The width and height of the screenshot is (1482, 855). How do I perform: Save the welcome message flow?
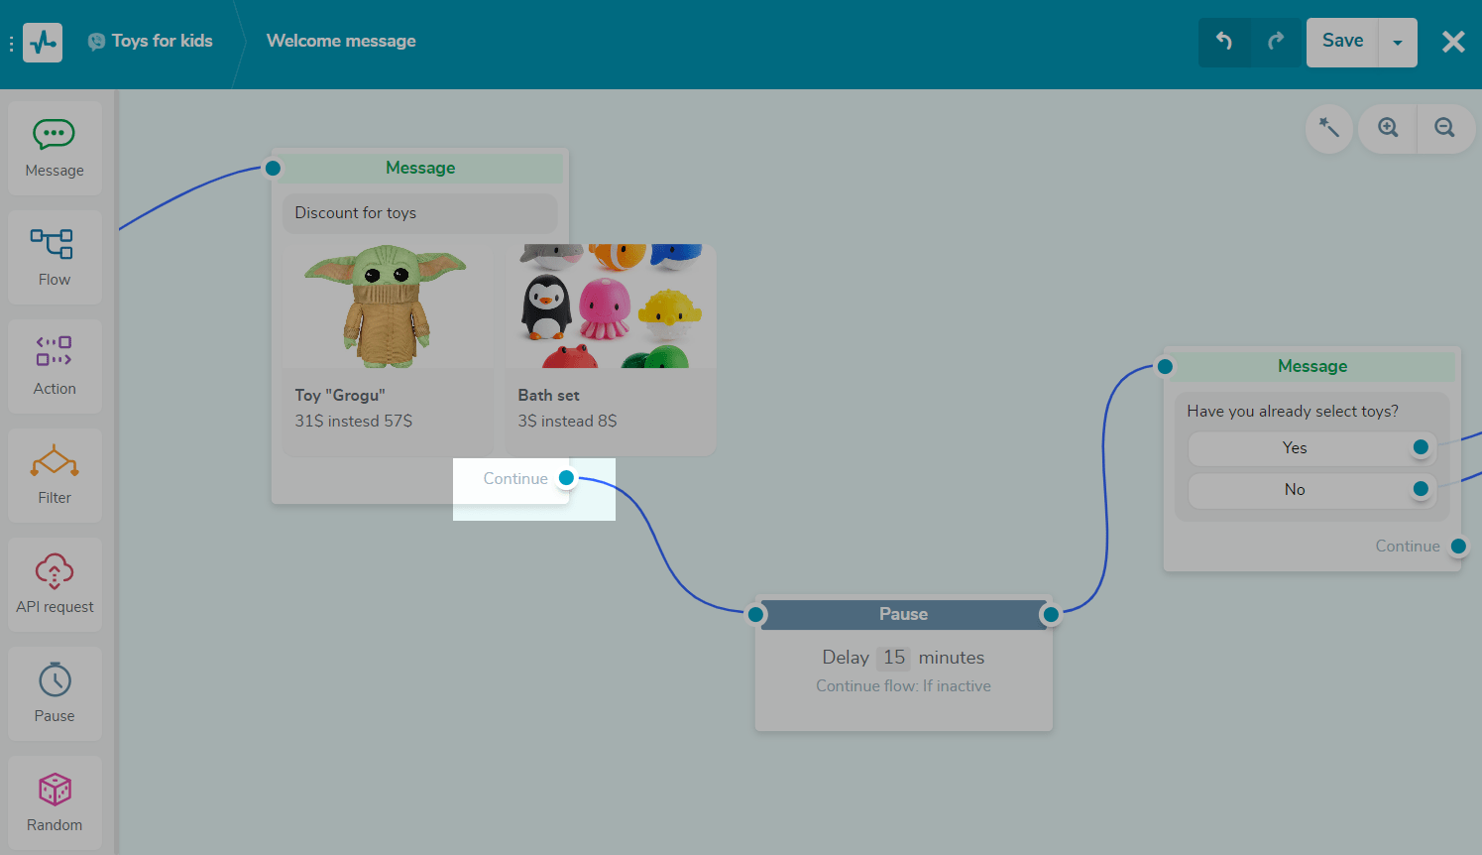click(1342, 42)
